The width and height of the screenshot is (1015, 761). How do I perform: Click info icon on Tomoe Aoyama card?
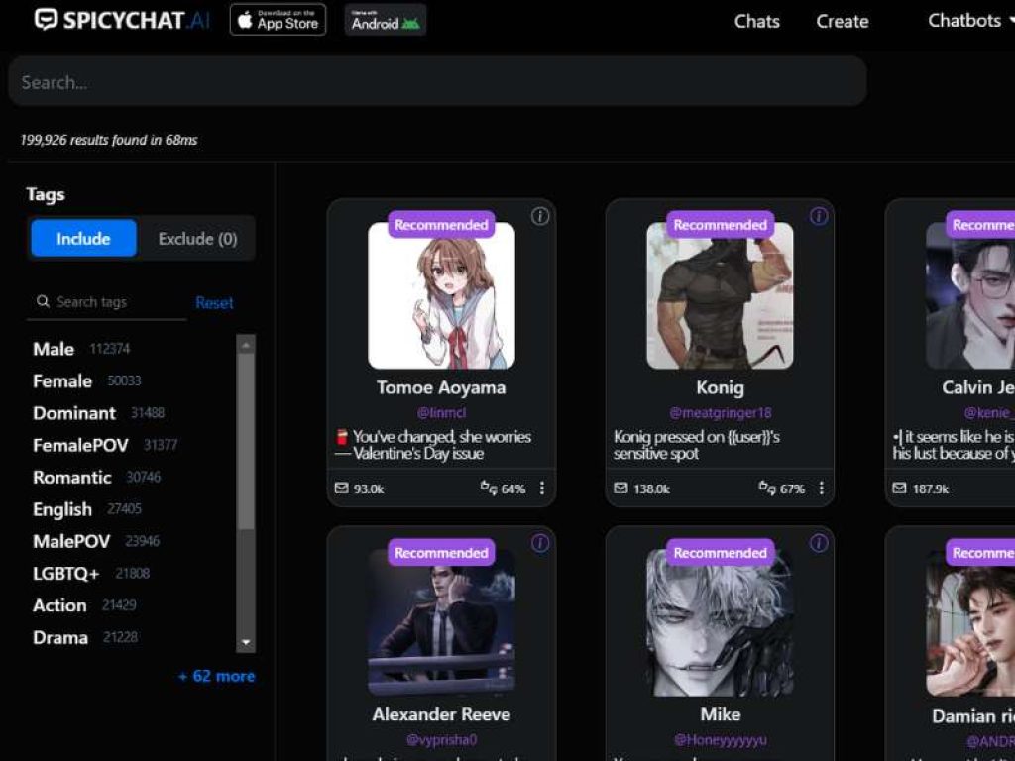pyautogui.click(x=540, y=216)
